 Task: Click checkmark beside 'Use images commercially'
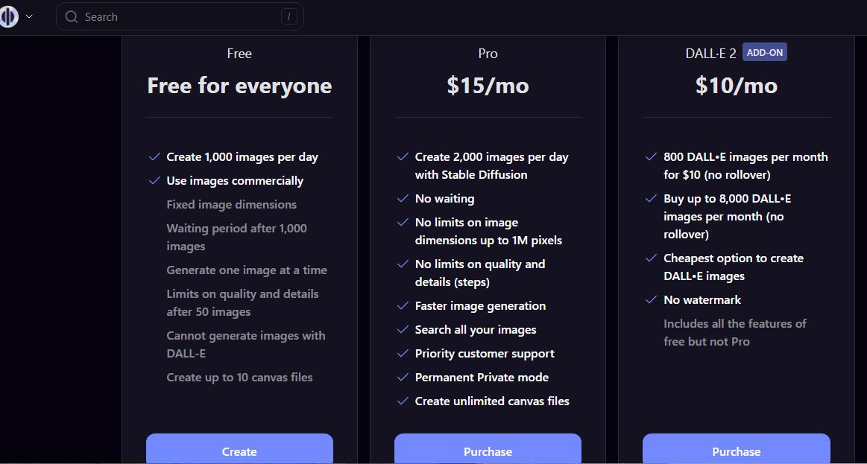tap(154, 180)
